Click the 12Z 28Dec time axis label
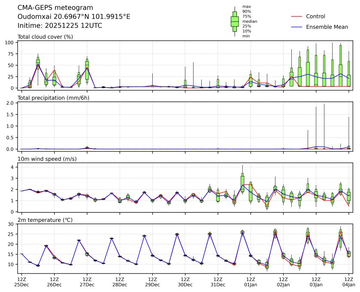Viewport: 360px width, 292px height. [120, 281]
